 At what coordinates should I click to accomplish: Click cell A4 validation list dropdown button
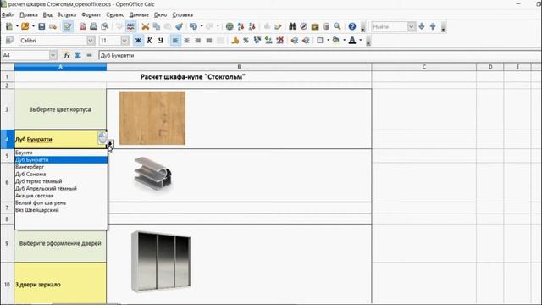110,144
